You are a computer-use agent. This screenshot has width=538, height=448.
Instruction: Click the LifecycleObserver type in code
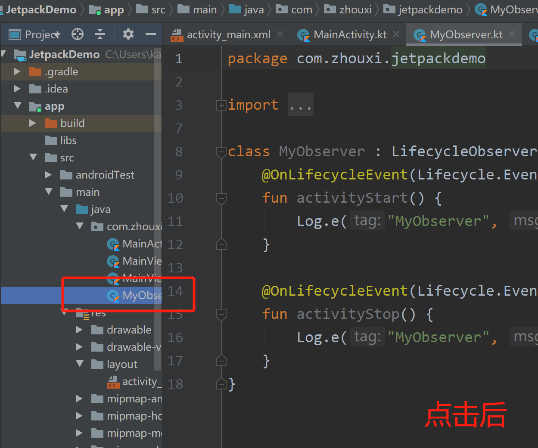(464, 151)
